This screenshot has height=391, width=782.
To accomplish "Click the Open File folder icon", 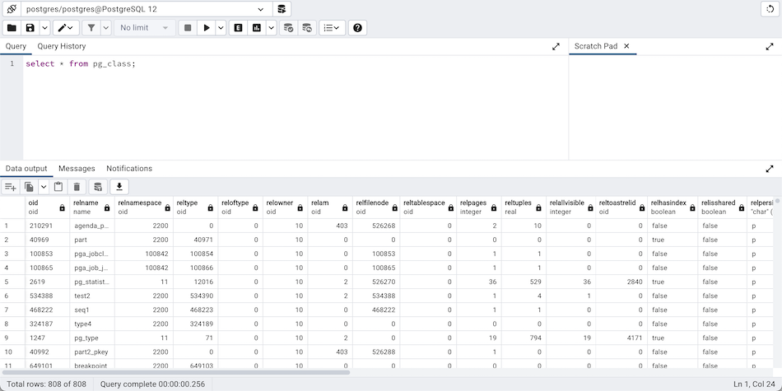I will click(x=12, y=28).
